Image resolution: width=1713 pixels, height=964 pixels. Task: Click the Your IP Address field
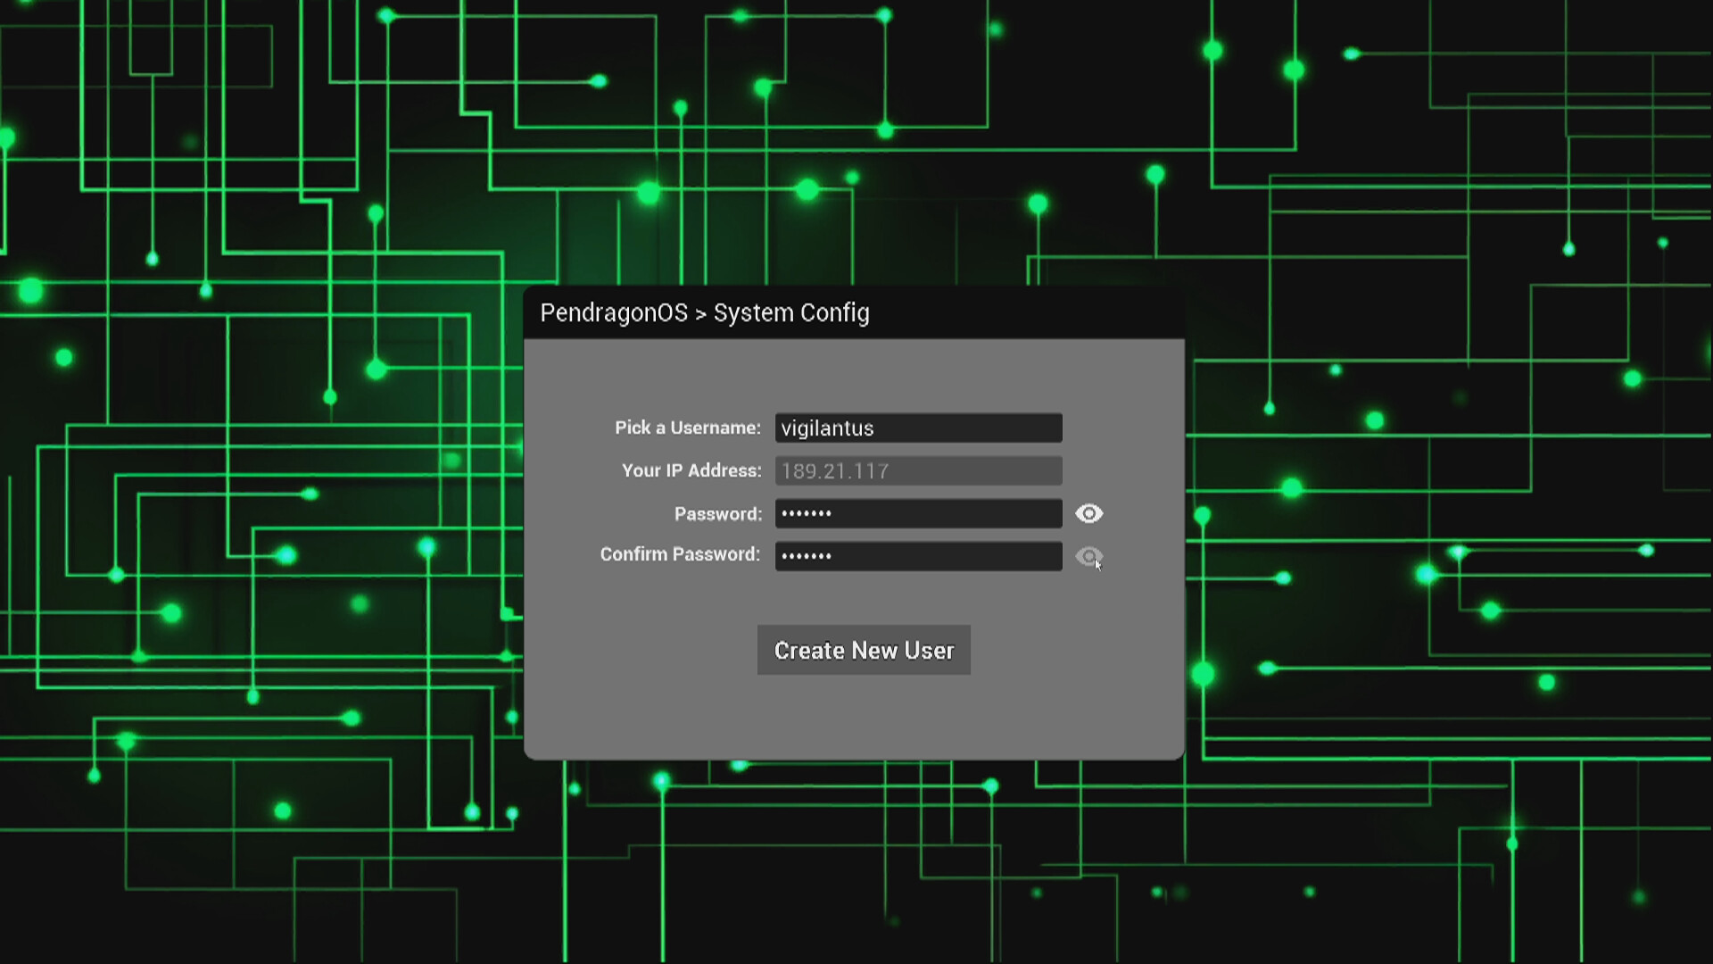[x=917, y=470]
